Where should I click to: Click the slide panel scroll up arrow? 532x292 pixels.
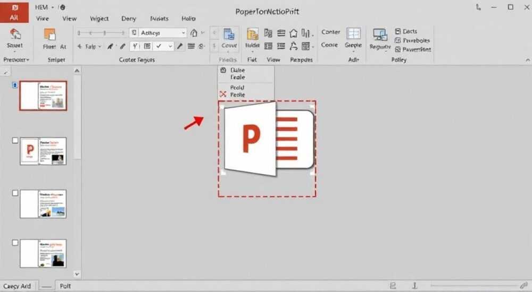77,71
